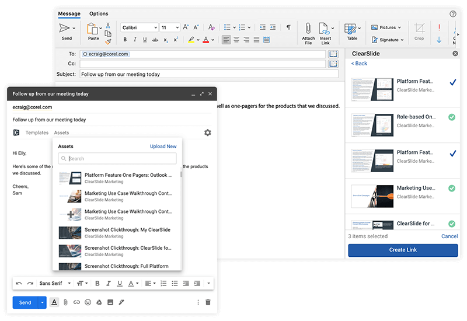Click Gmail Google Drive icon
Image resolution: width=467 pixels, height=321 pixels.
[99, 302]
